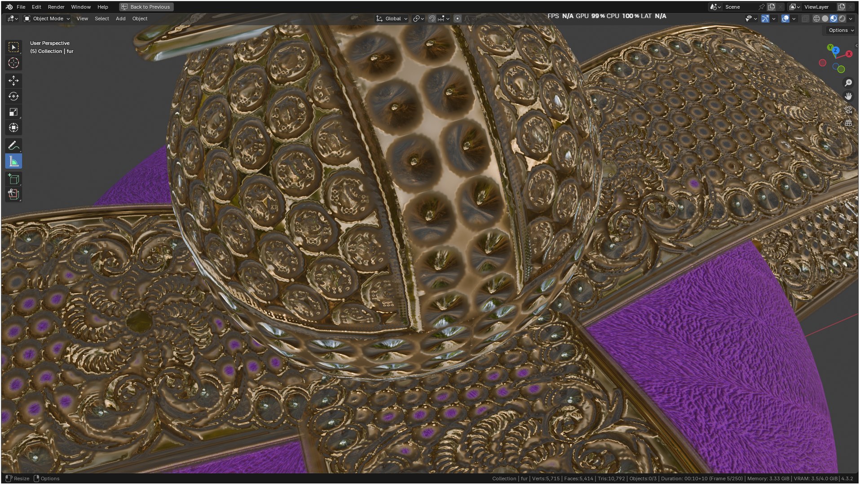Open the Render menu
The height and width of the screenshot is (485, 860).
(56, 7)
